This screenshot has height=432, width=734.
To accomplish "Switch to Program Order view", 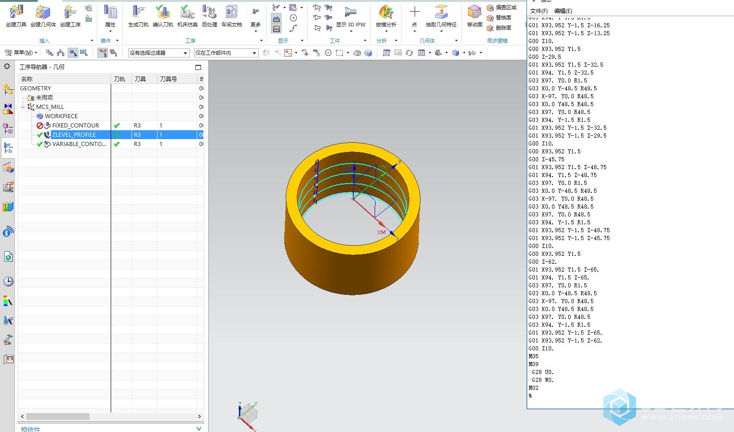I will (x=49, y=53).
